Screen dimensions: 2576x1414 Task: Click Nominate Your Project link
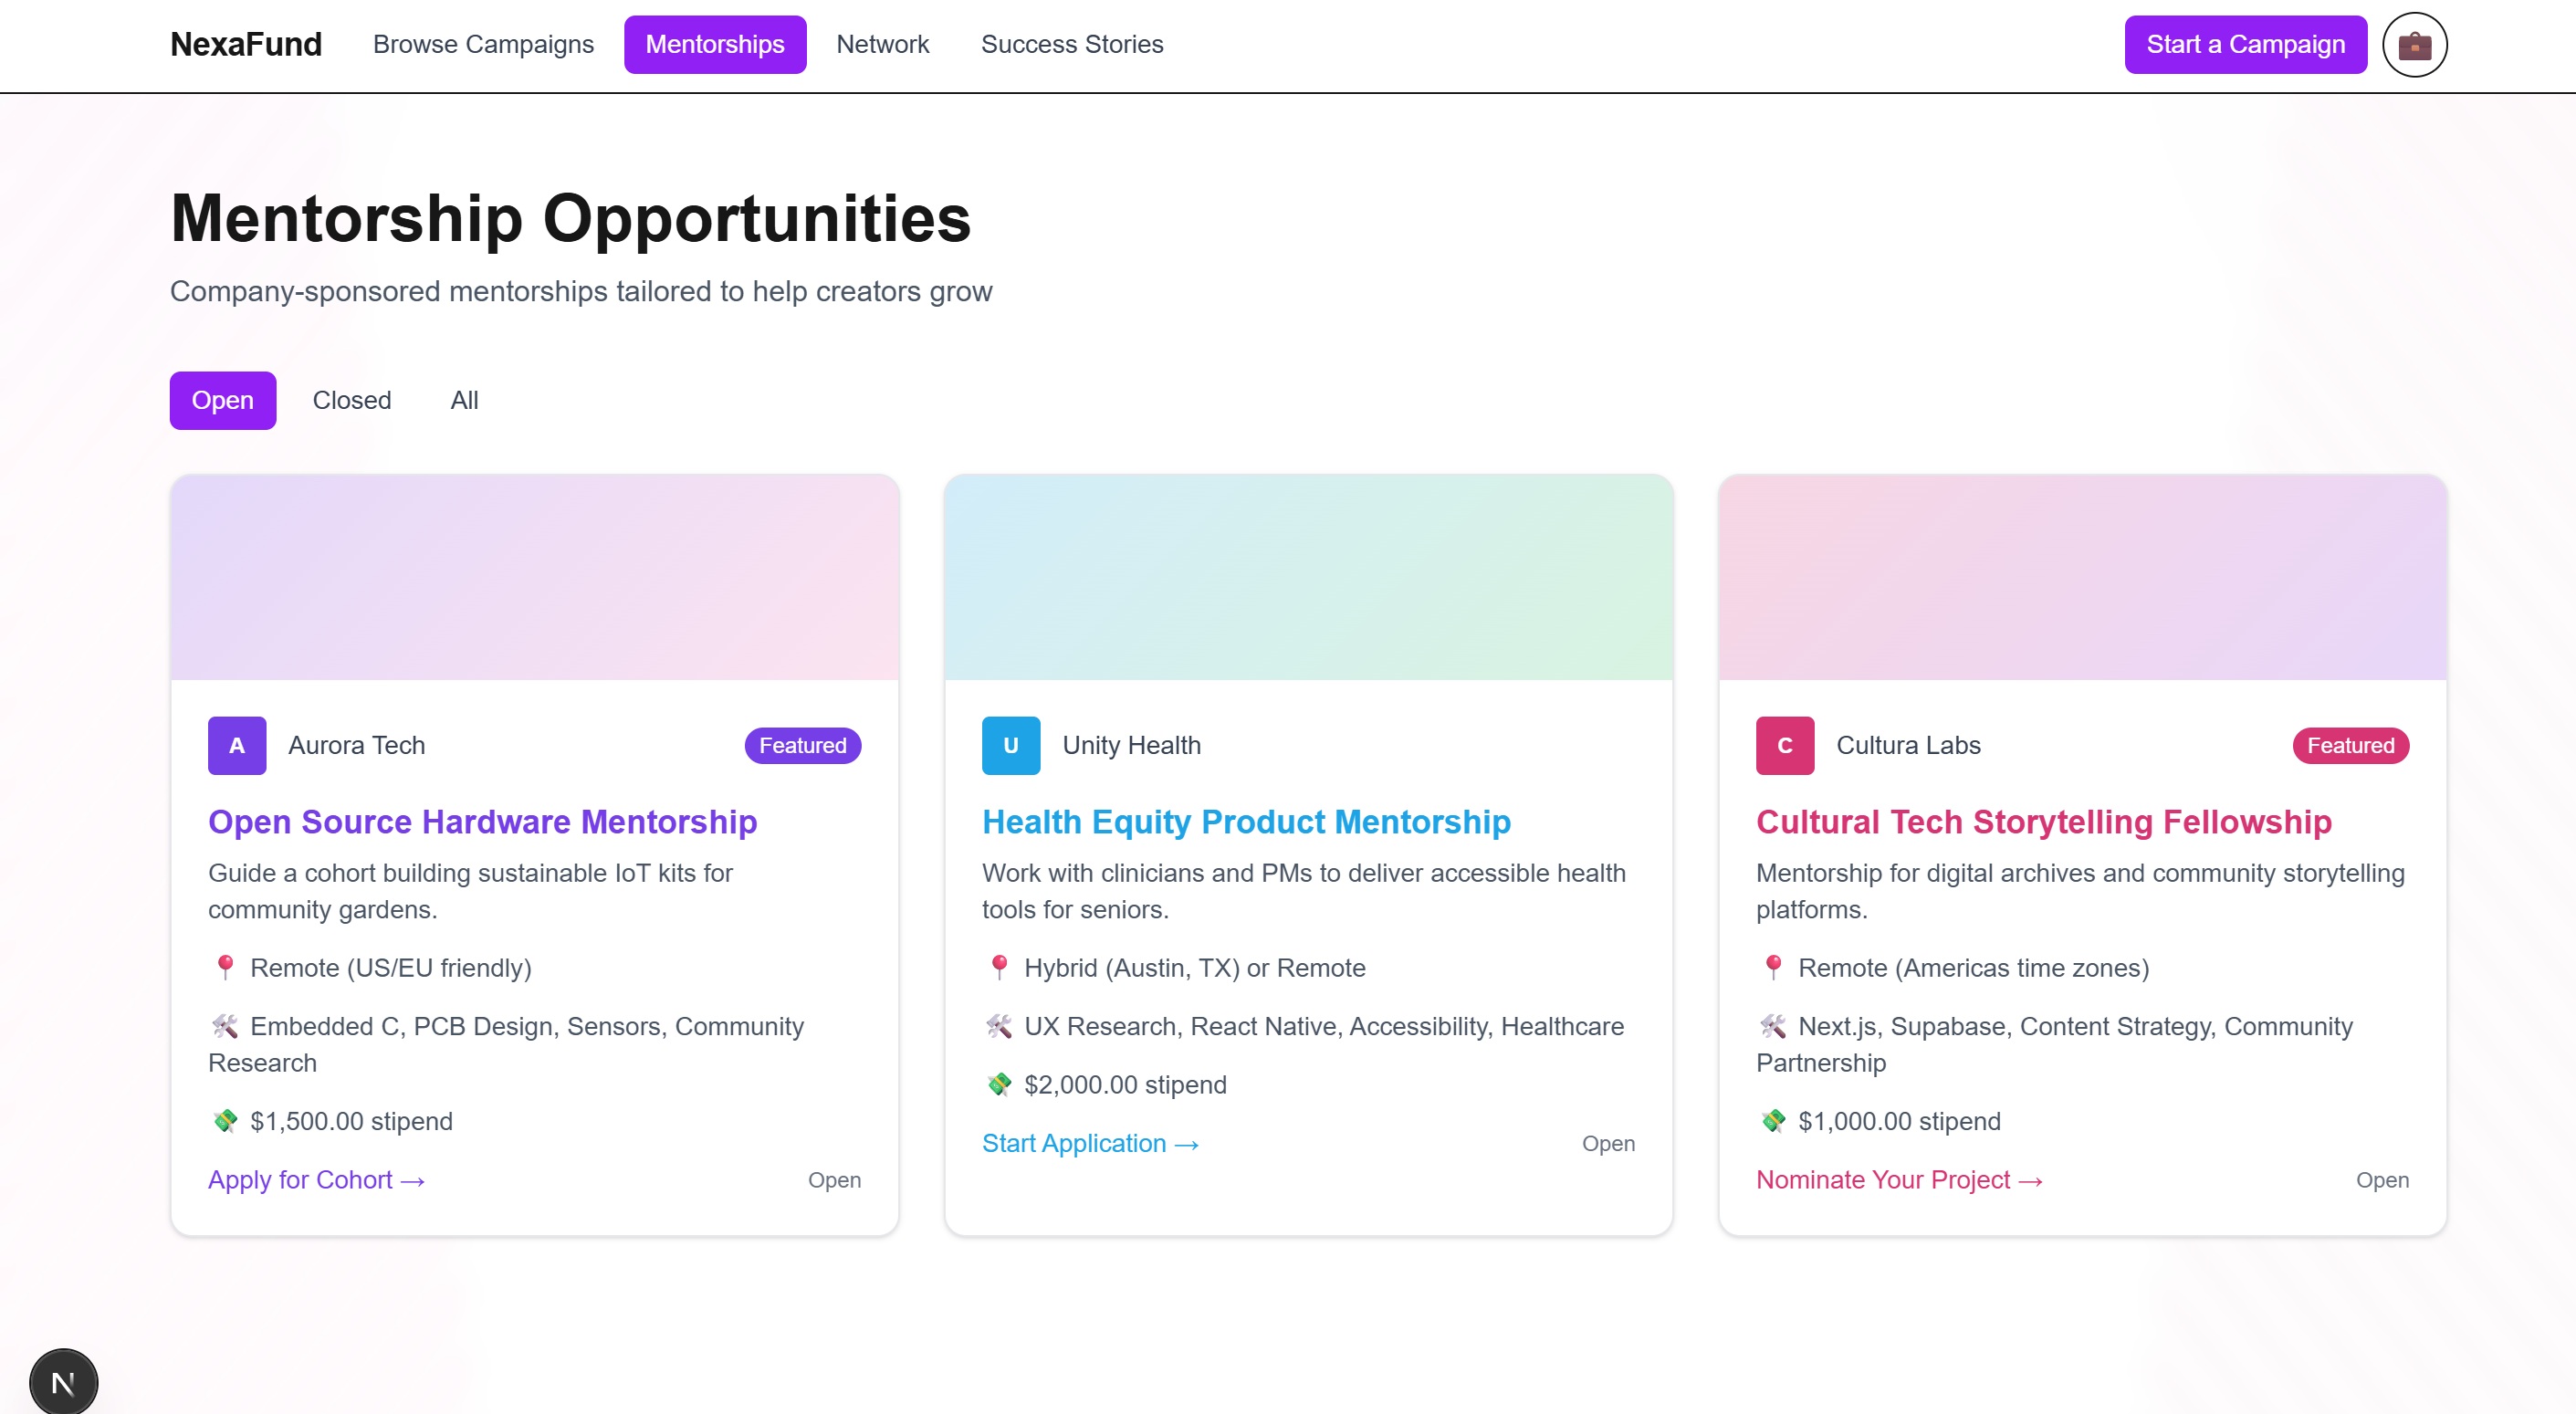click(x=1898, y=1180)
